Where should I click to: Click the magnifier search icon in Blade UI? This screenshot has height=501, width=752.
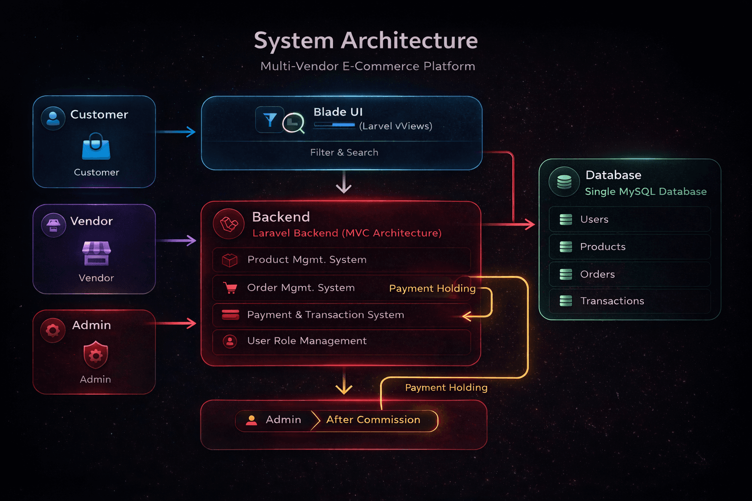tap(294, 123)
